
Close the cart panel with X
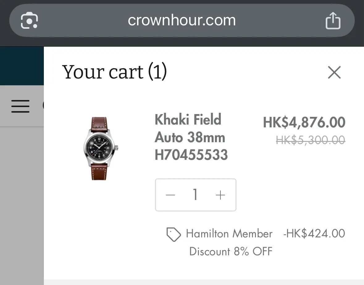click(334, 72)
